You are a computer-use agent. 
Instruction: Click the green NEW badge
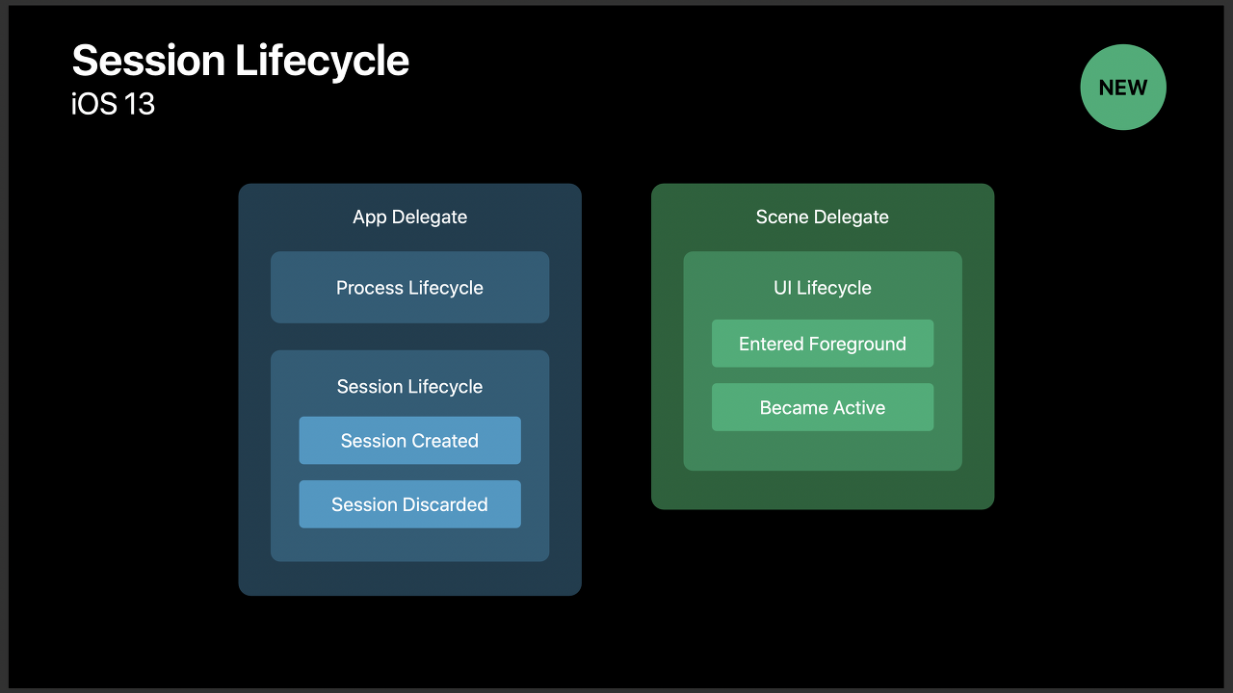1123,87
